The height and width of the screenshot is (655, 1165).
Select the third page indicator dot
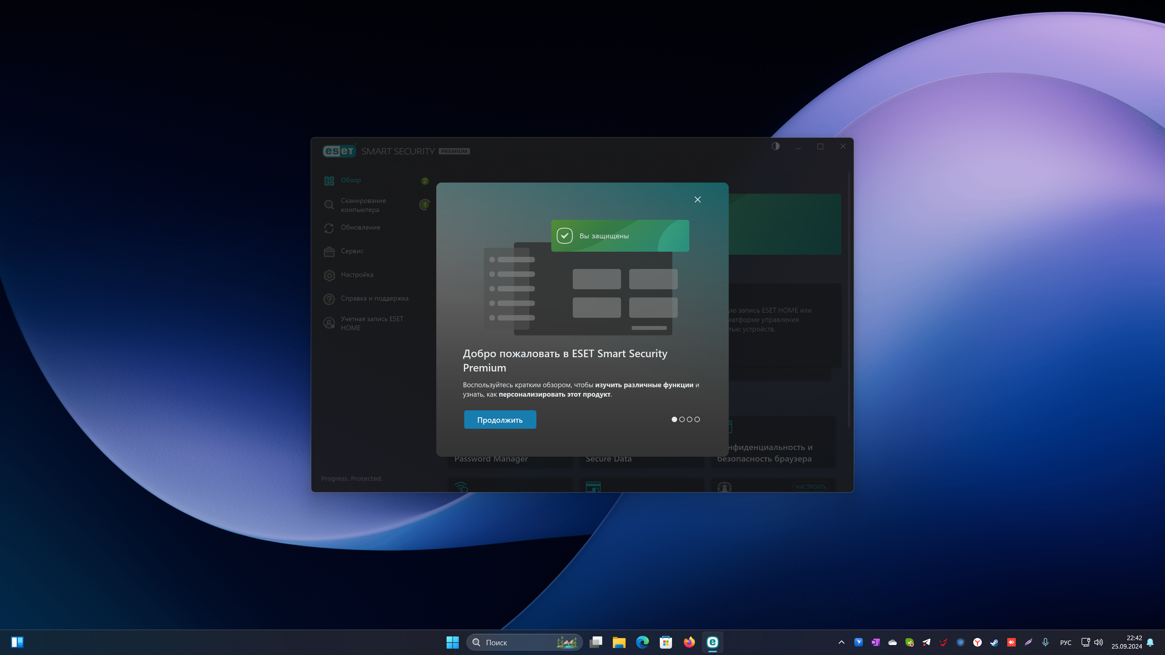click(690, 419)
